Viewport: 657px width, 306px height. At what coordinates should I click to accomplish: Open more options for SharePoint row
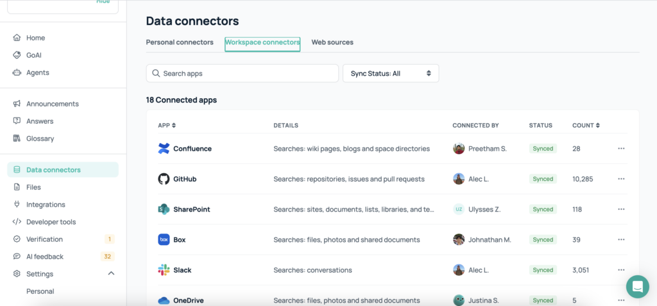pyautogui.click(x=621, y=209)
